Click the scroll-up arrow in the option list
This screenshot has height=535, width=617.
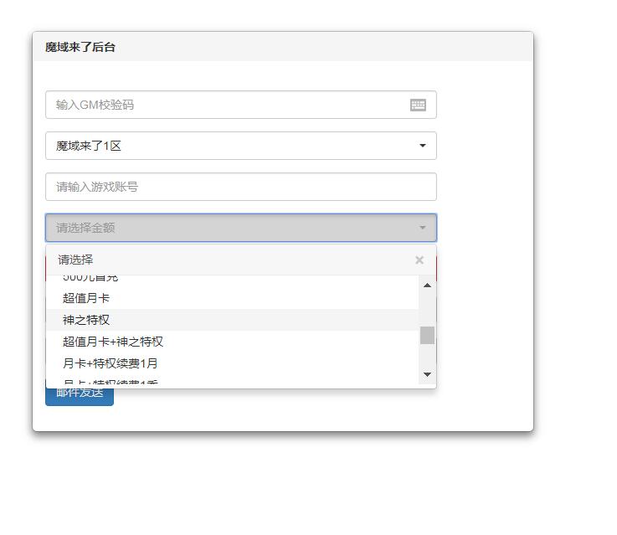coord(427,286)
